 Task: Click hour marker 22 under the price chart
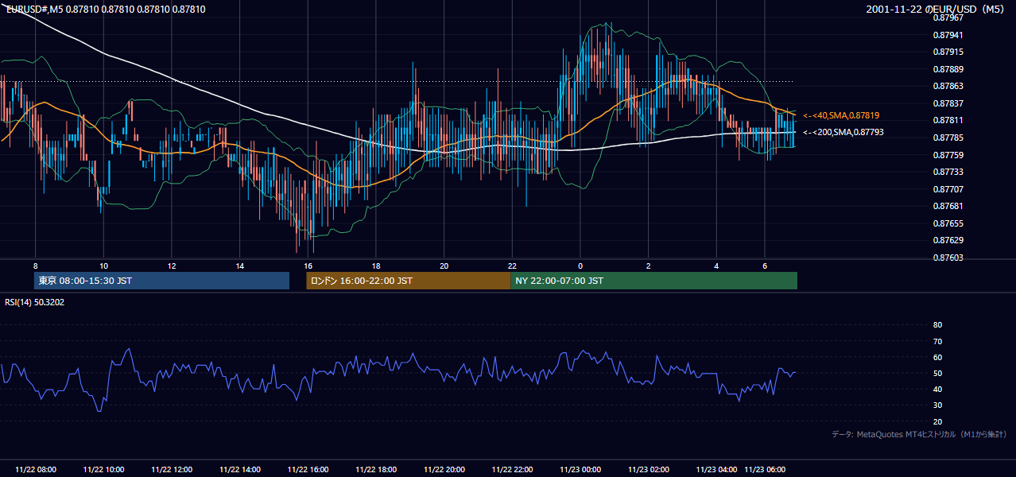pos(513,266)
